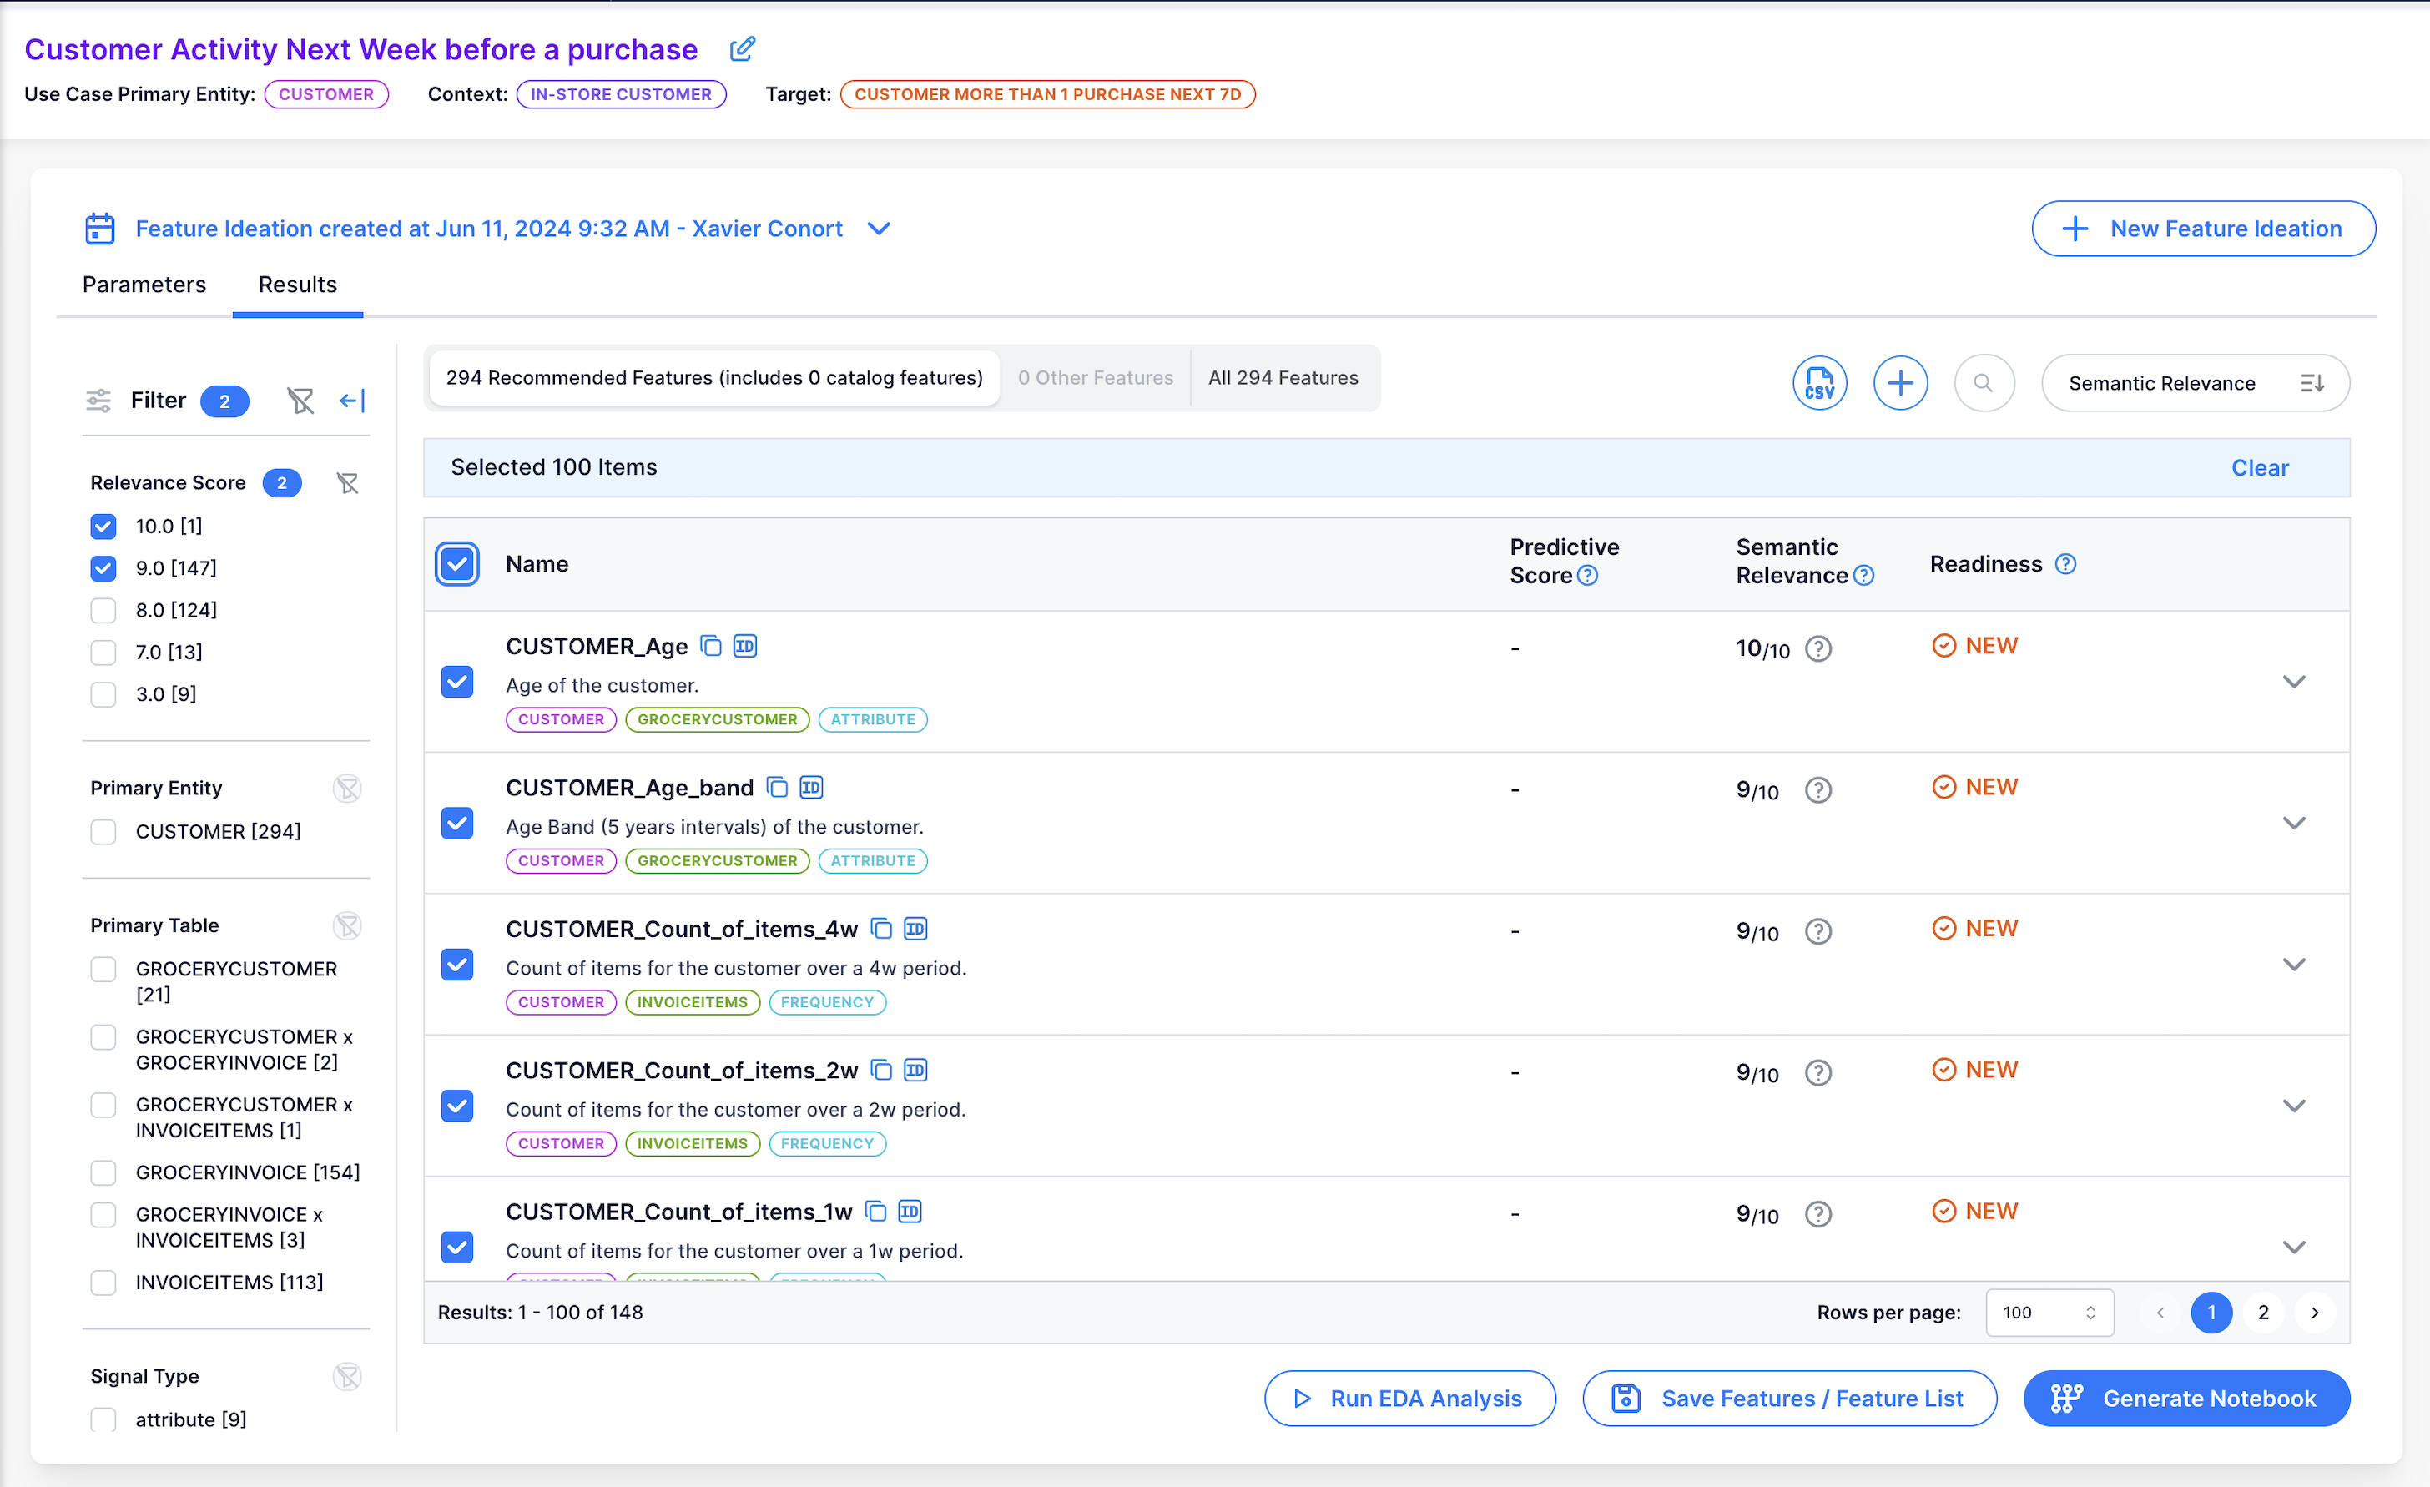Uncheck the 9.0 relevance score filter
Viewport: 2430px width, 1487px height.
(x=103, y=568)
